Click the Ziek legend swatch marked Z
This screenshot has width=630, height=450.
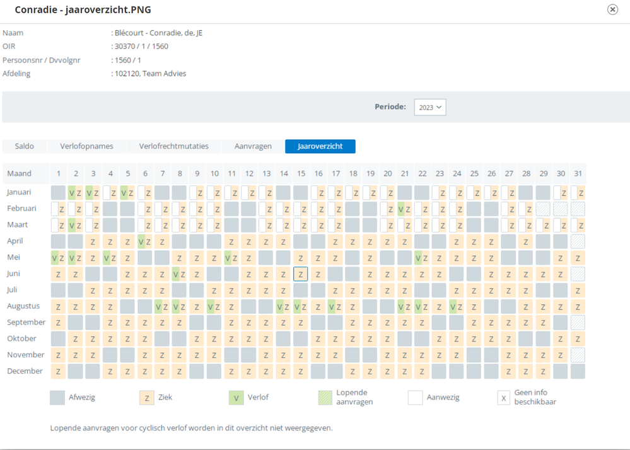pos(147,398)
